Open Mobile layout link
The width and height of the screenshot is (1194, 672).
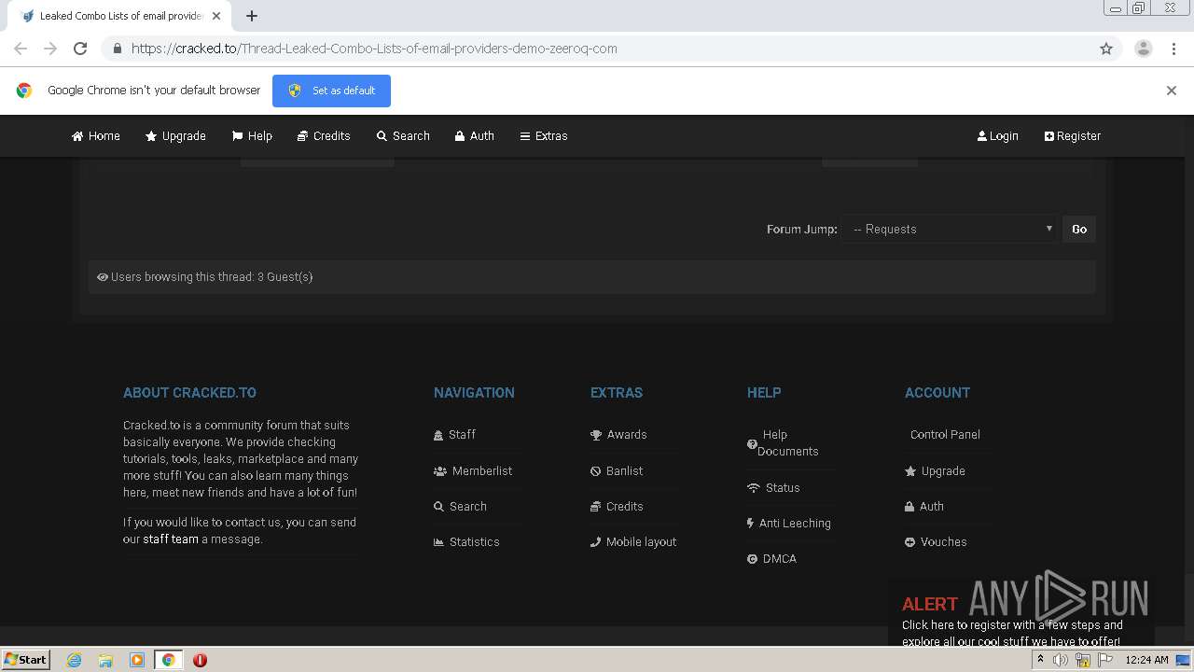642,541
